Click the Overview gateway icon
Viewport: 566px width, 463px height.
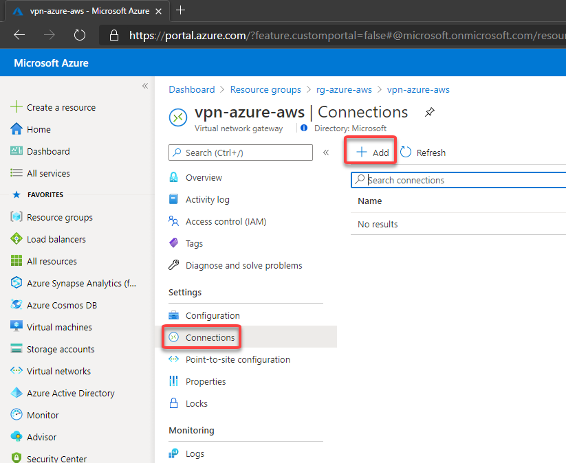point(173,177)
